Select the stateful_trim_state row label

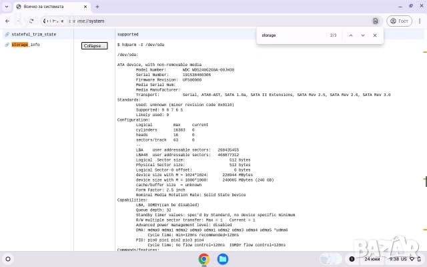tap(34, 34)
